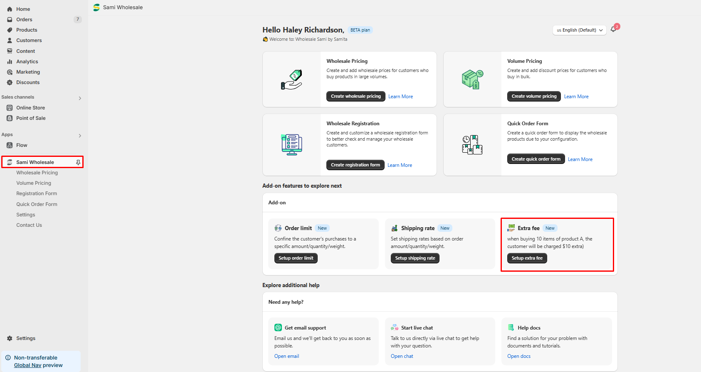This screenshot has width=701, height=372.
Task: Go to Volume Pricing in sidebar submenu
Action: (34, 183)
